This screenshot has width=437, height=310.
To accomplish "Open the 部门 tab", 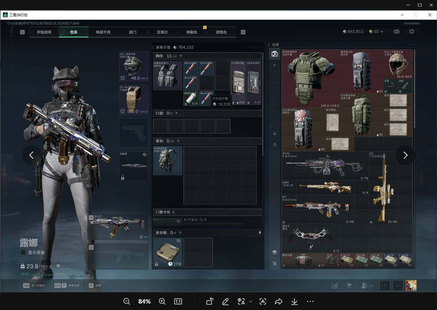I will click(133, 32).
